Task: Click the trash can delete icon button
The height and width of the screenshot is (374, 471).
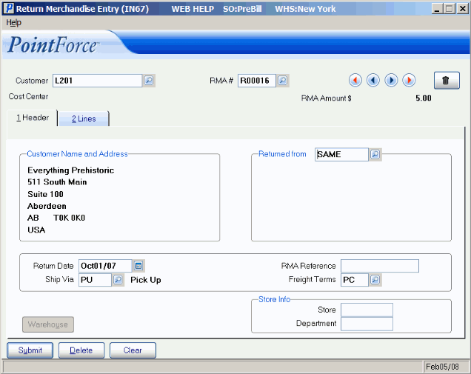Action: point(447,81)
